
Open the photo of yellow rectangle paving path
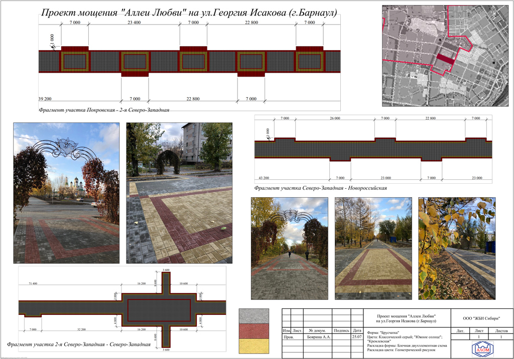(x=373, y=248)
